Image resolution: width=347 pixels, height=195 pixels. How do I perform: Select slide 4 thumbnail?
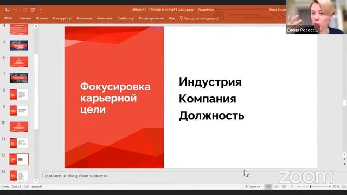19,29
